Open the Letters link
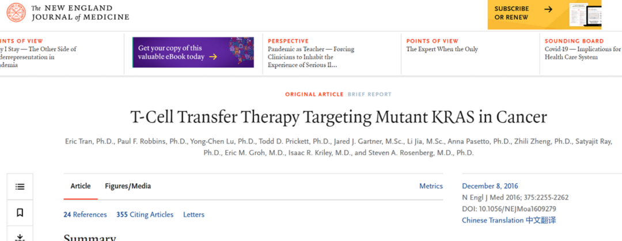Viewport: 622px width, 241px height. click(194, 215)
